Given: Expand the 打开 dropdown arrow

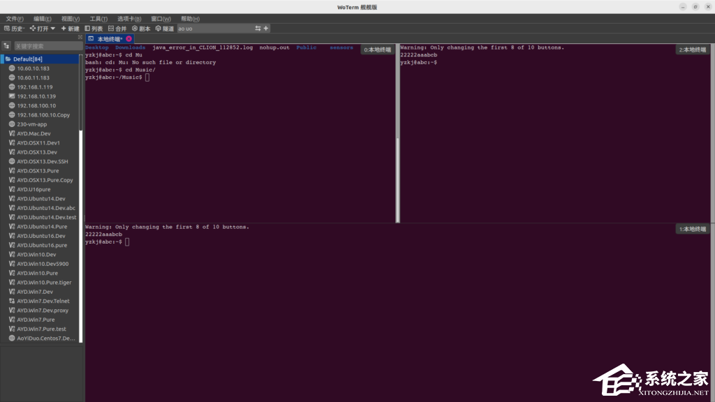Looking at the screenshot, I should coord(53,28).
